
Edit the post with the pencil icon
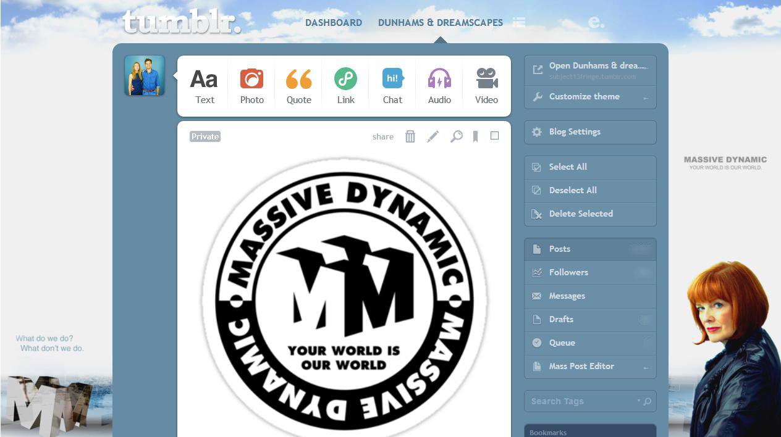pyautogui.click(x=433, y=136)
